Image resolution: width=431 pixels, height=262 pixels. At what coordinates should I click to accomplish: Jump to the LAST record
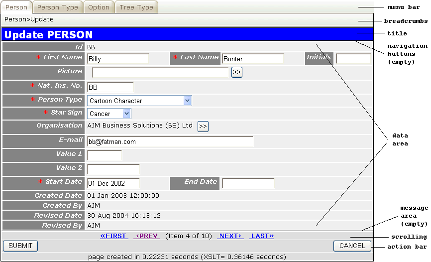(x=262, y=236)
